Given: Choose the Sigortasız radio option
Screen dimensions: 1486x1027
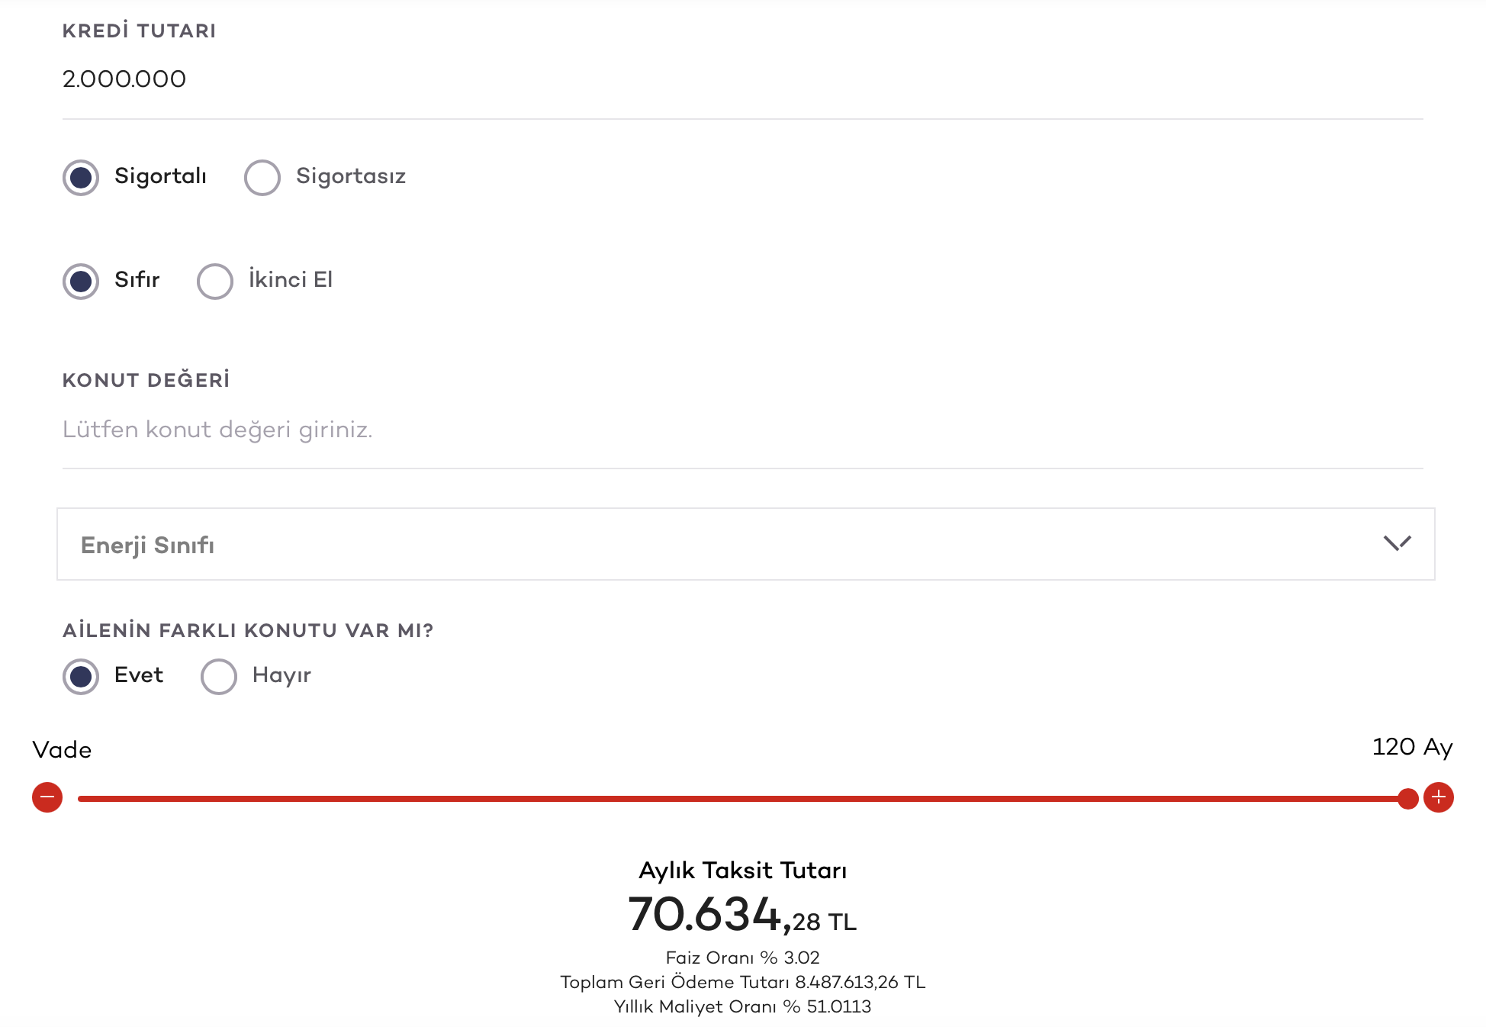Looking at the screenshot, I should pyautogui.click(x=262, y=178).
